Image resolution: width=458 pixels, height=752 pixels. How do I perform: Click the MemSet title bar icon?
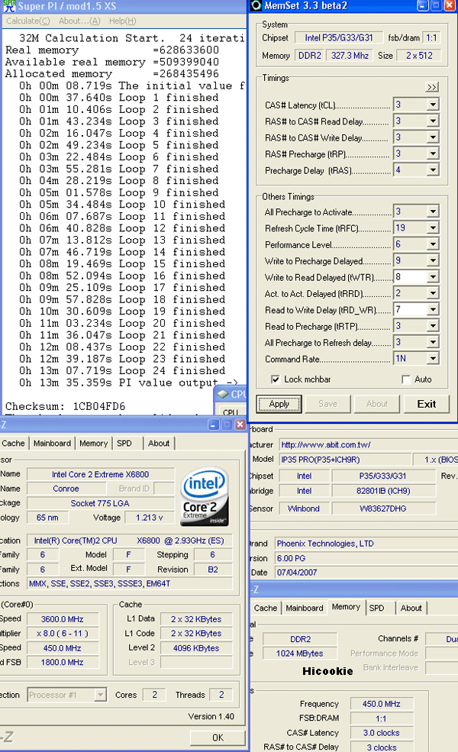click(x=256, y=5)
